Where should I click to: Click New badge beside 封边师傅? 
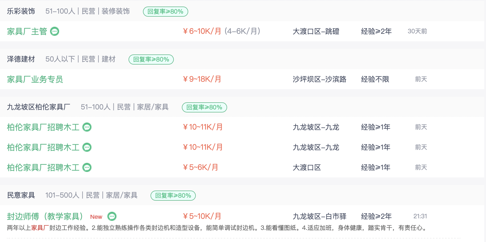click(x=96, y=217)
